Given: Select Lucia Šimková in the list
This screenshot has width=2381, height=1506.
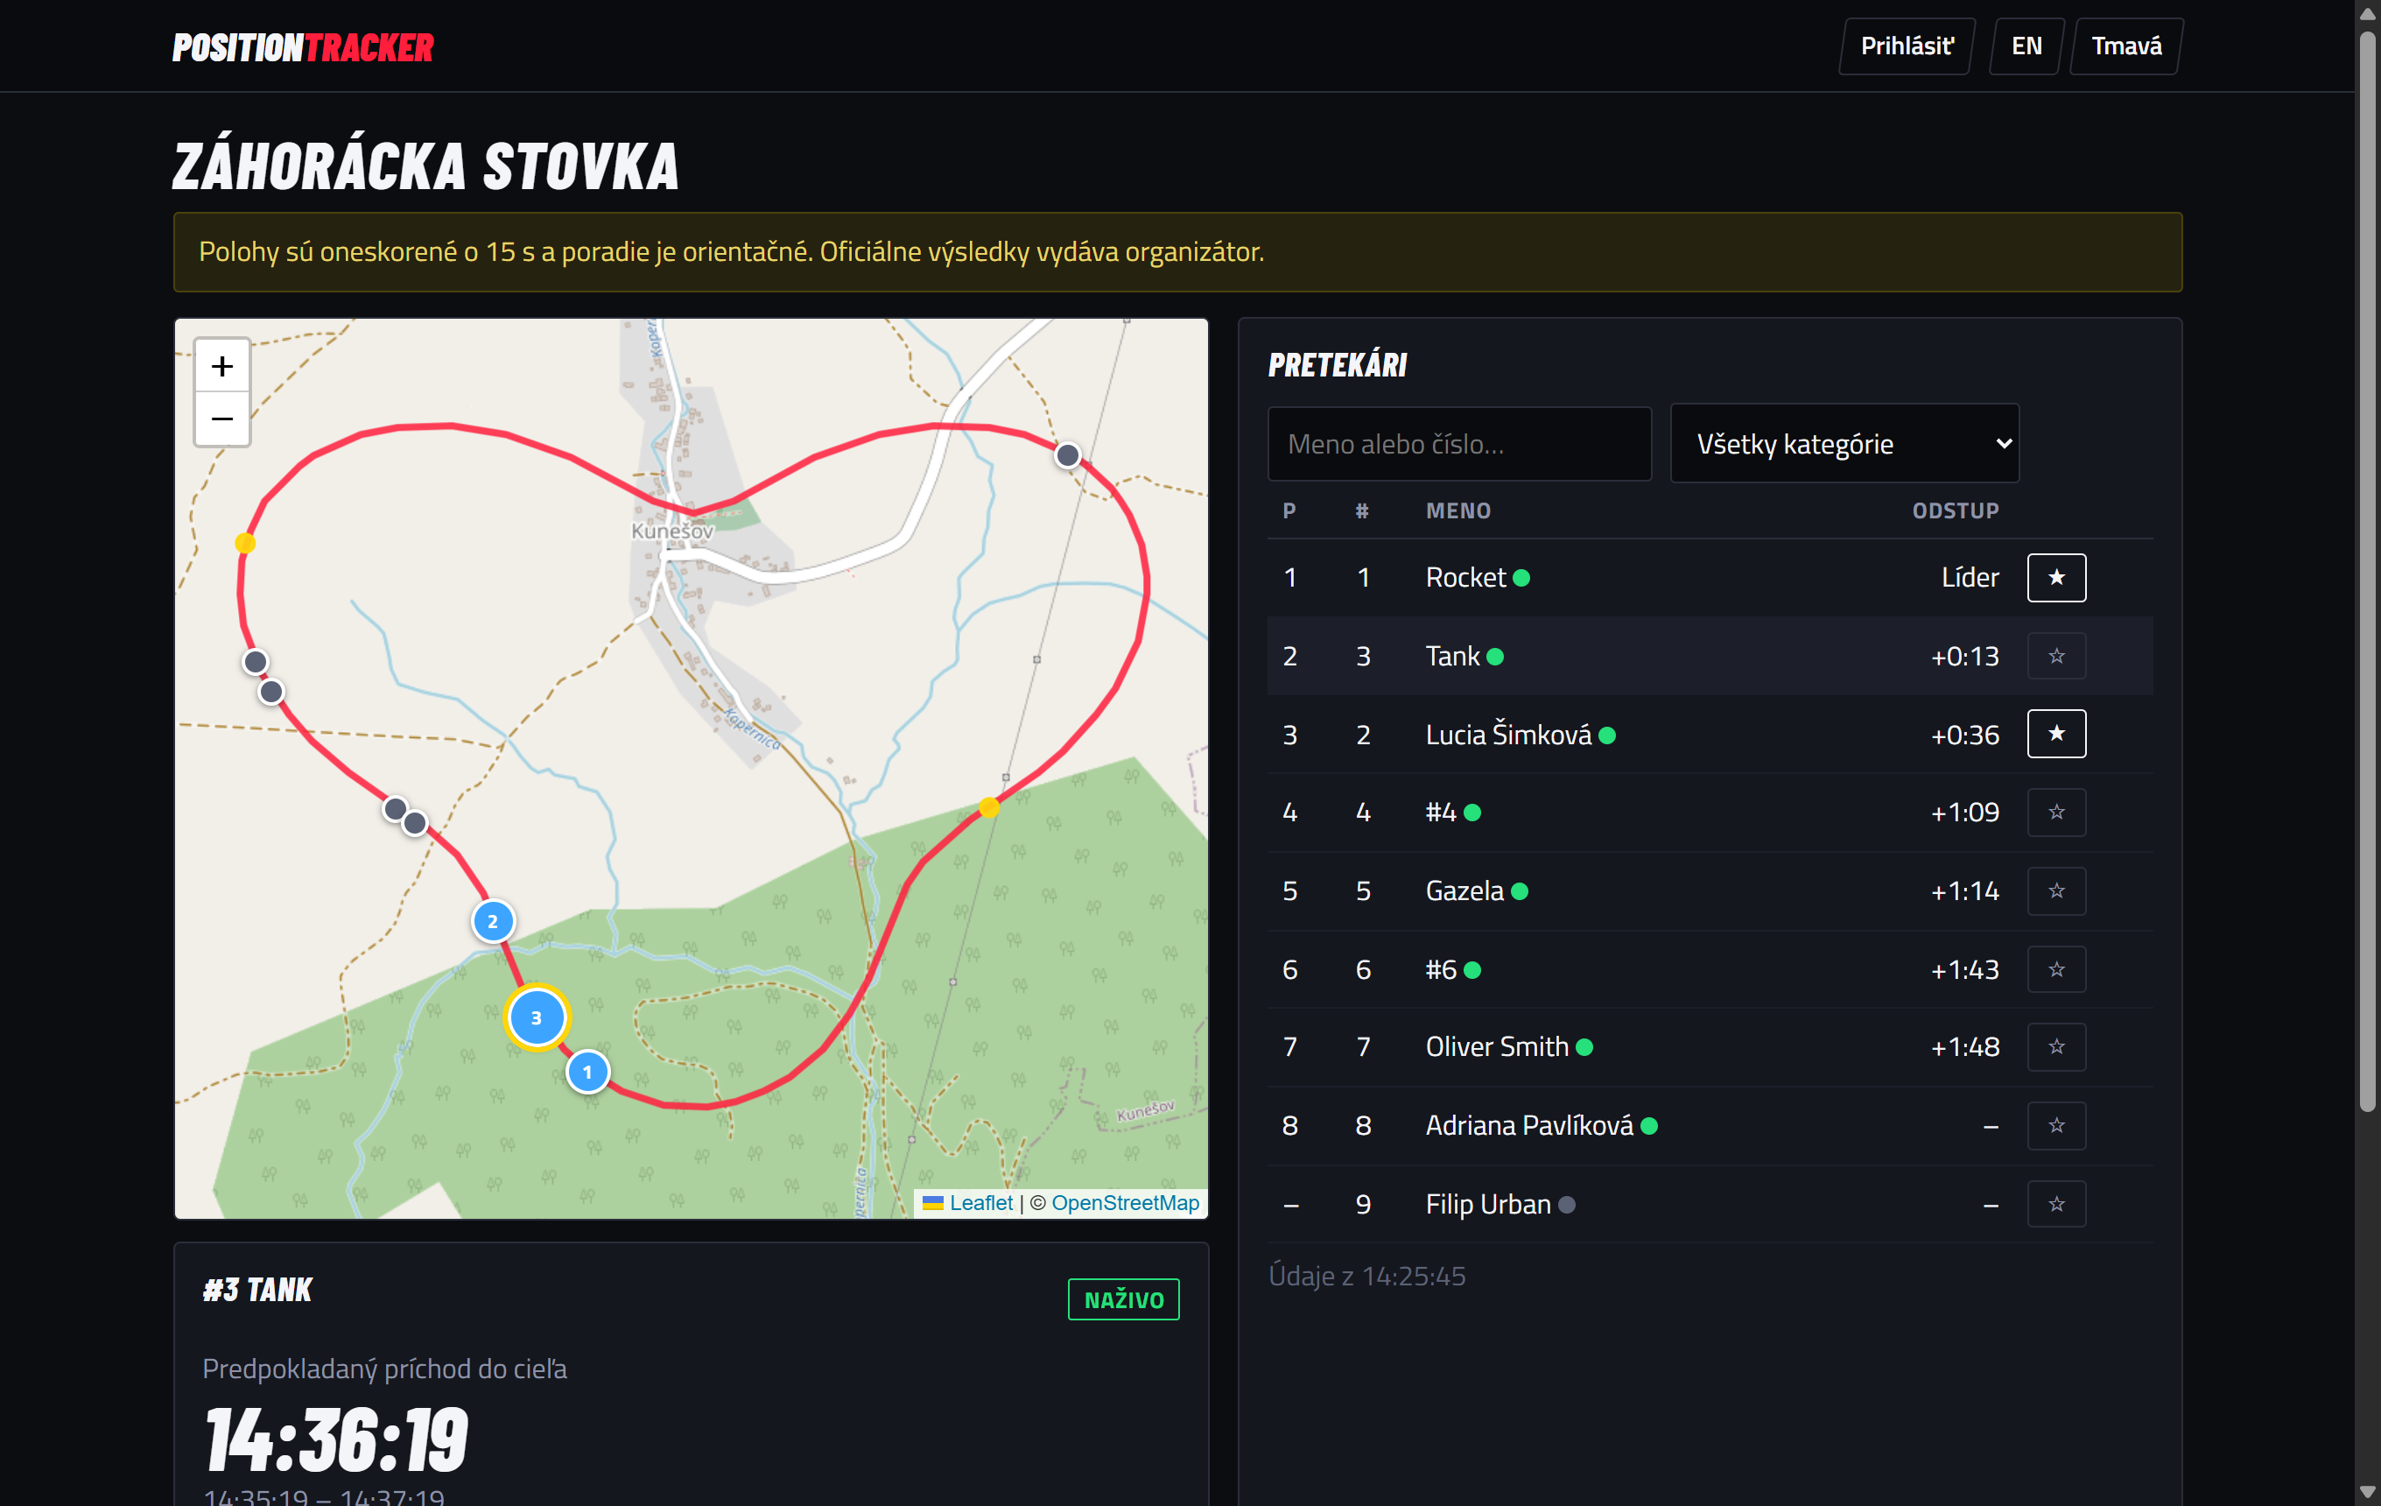Looking at the screenshot, I should tap(1509, 735).
